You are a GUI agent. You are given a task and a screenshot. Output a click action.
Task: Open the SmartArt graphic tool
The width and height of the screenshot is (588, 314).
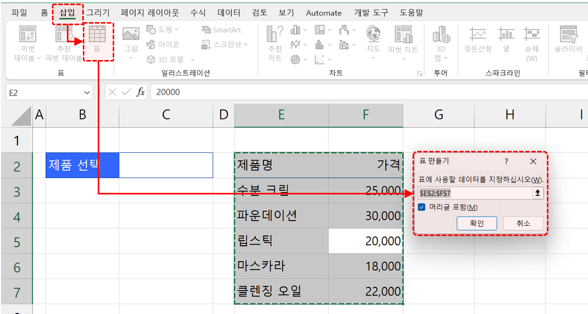[x=221, y=30]
